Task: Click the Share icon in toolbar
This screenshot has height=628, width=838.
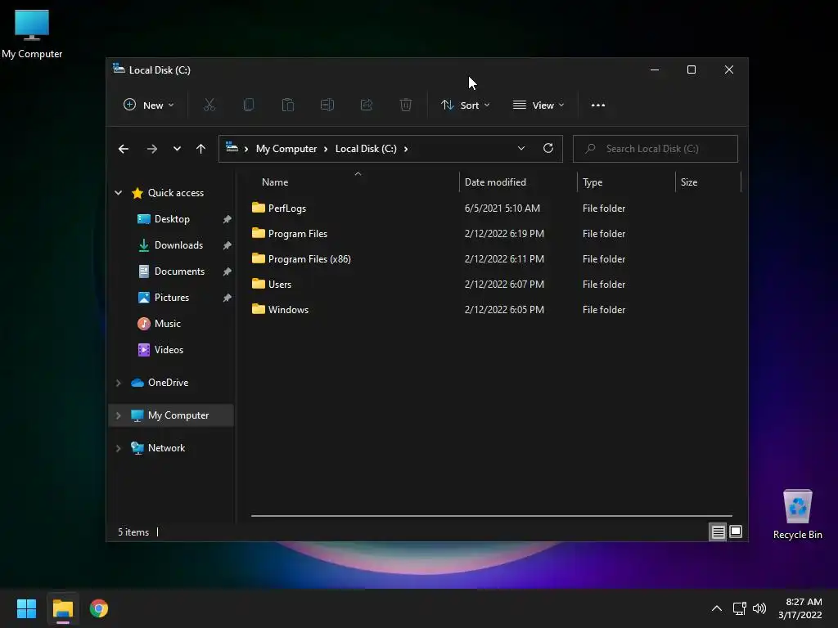Action: (x=367, y=105)
